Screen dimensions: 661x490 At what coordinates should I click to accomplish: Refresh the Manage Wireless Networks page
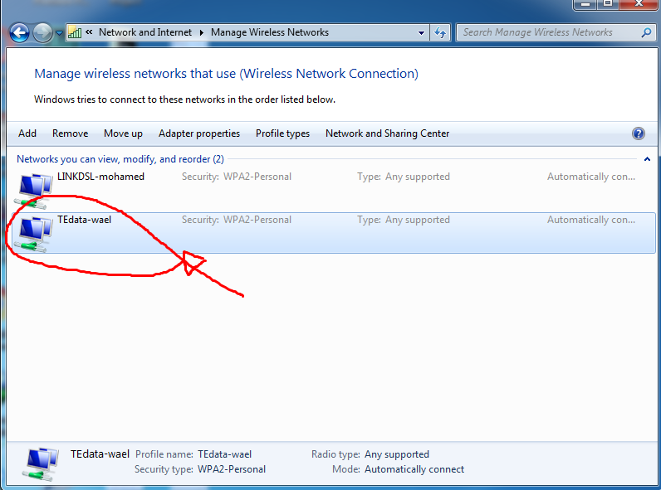coord(440,32)
